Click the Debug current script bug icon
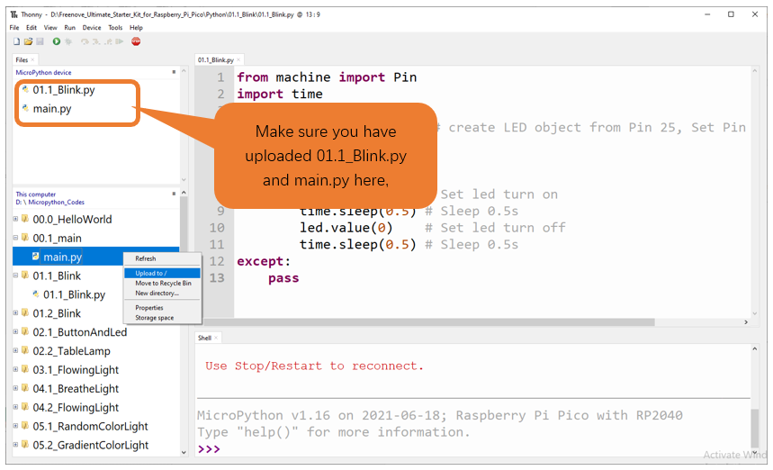Screen dimensions: 773x470 coord(68,41)
